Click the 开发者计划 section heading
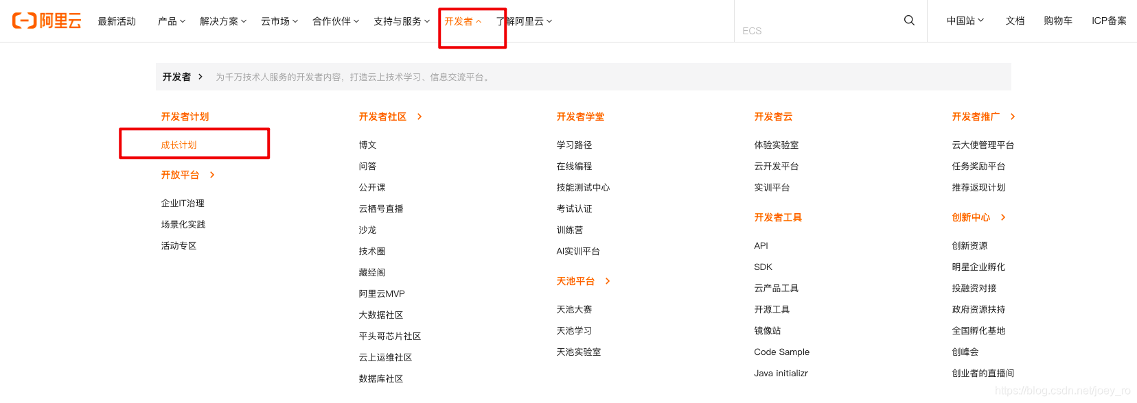 [x=185, y=117]
